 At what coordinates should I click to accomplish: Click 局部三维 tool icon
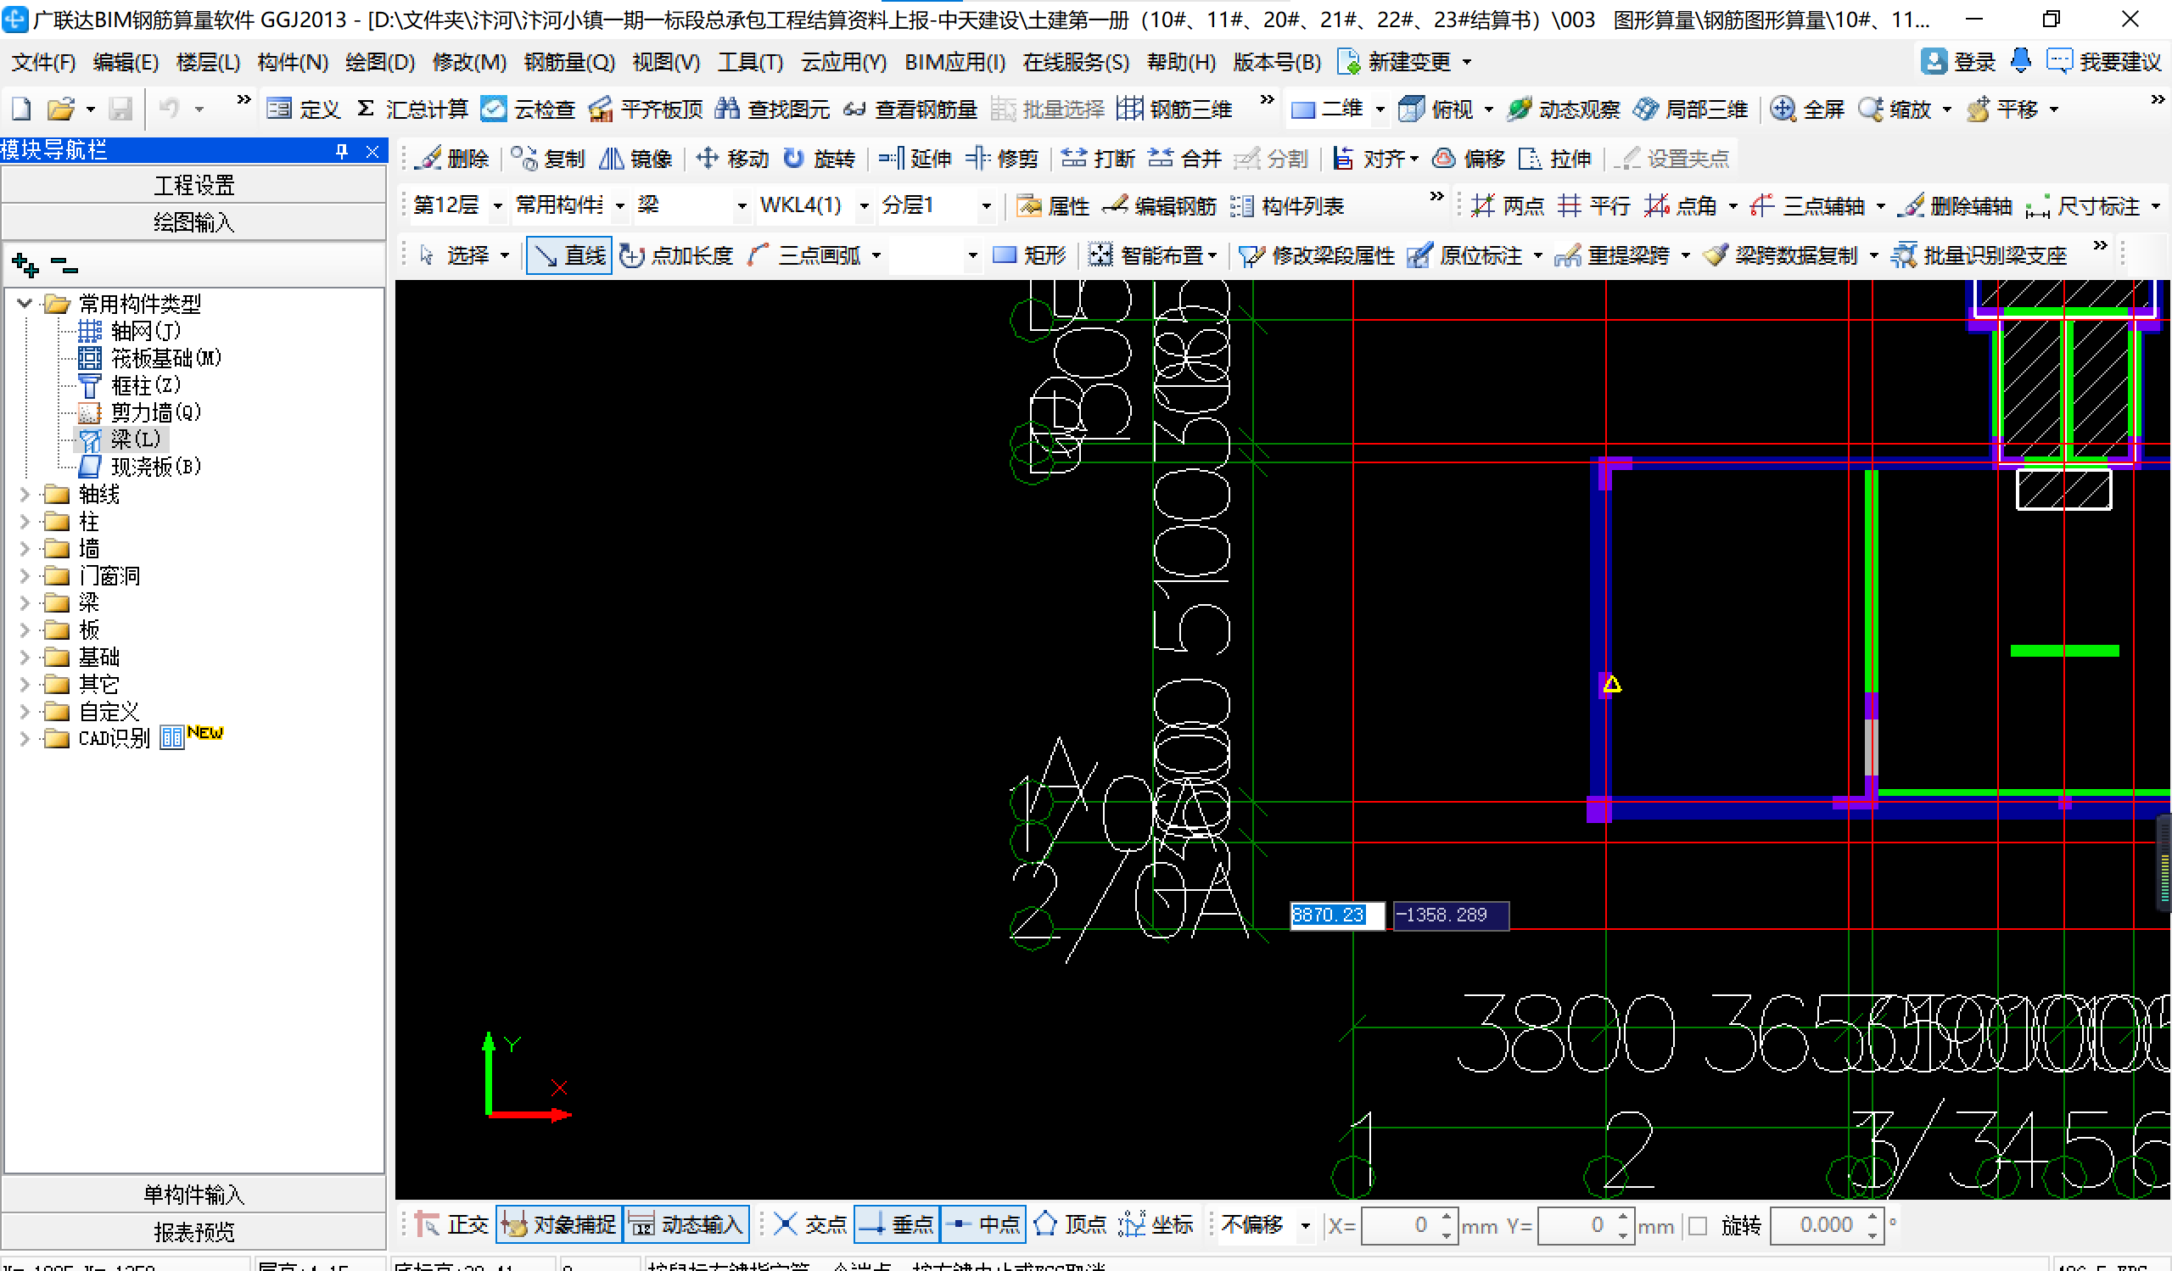point(1645,109)
